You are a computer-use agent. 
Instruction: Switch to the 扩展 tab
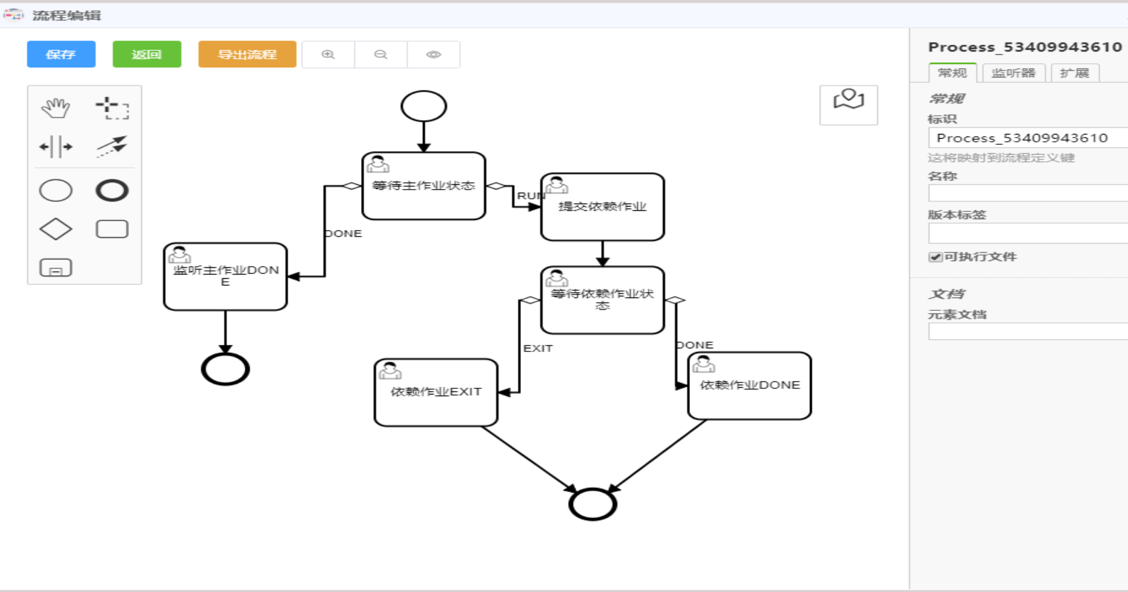coord(1075,73)
